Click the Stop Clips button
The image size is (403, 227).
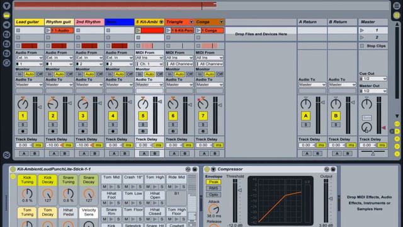373,46
